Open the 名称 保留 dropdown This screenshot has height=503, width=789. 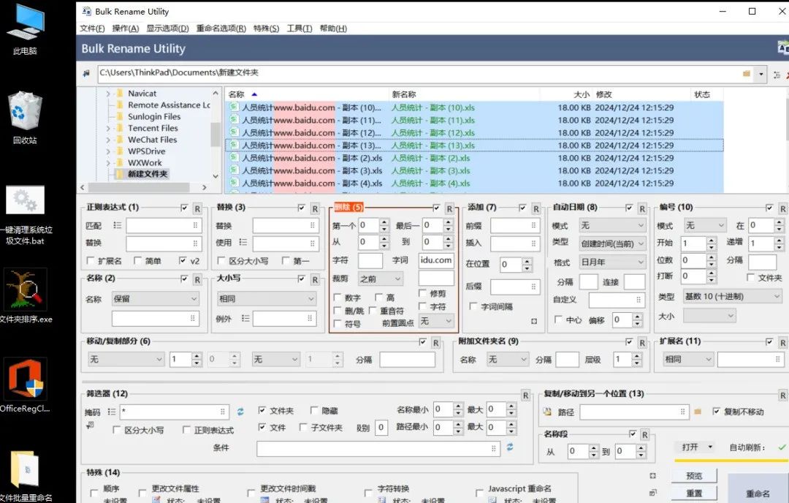pos(156,298)
